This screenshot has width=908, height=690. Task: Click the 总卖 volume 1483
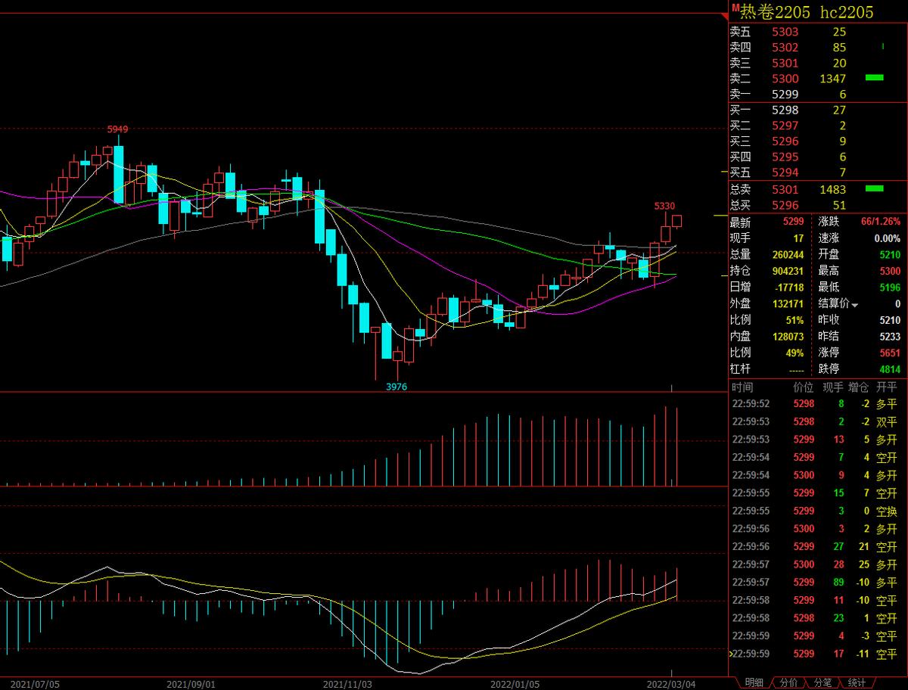(832, 190)
